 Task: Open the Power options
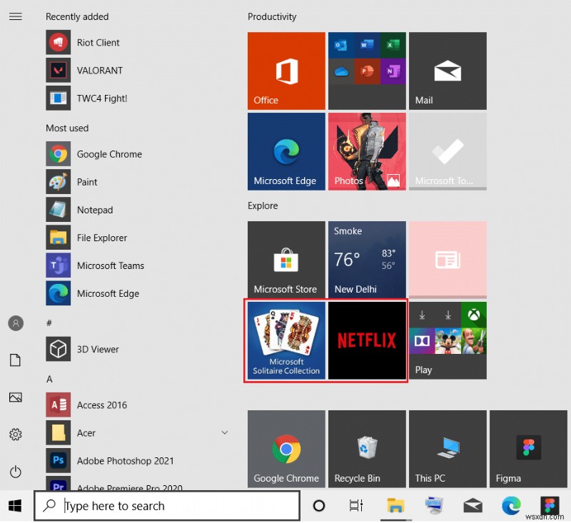[16, 472]
